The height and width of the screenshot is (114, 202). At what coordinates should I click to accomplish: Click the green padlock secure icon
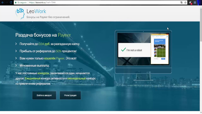pos(16,3)
